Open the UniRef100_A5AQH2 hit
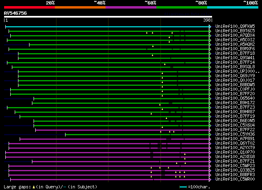 tap(235, 44)
